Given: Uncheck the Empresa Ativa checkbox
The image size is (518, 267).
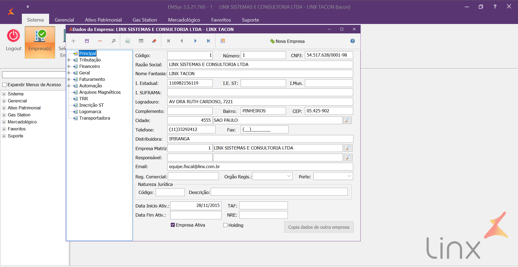Looking at the screenshot, I should [x=173, y=225].
